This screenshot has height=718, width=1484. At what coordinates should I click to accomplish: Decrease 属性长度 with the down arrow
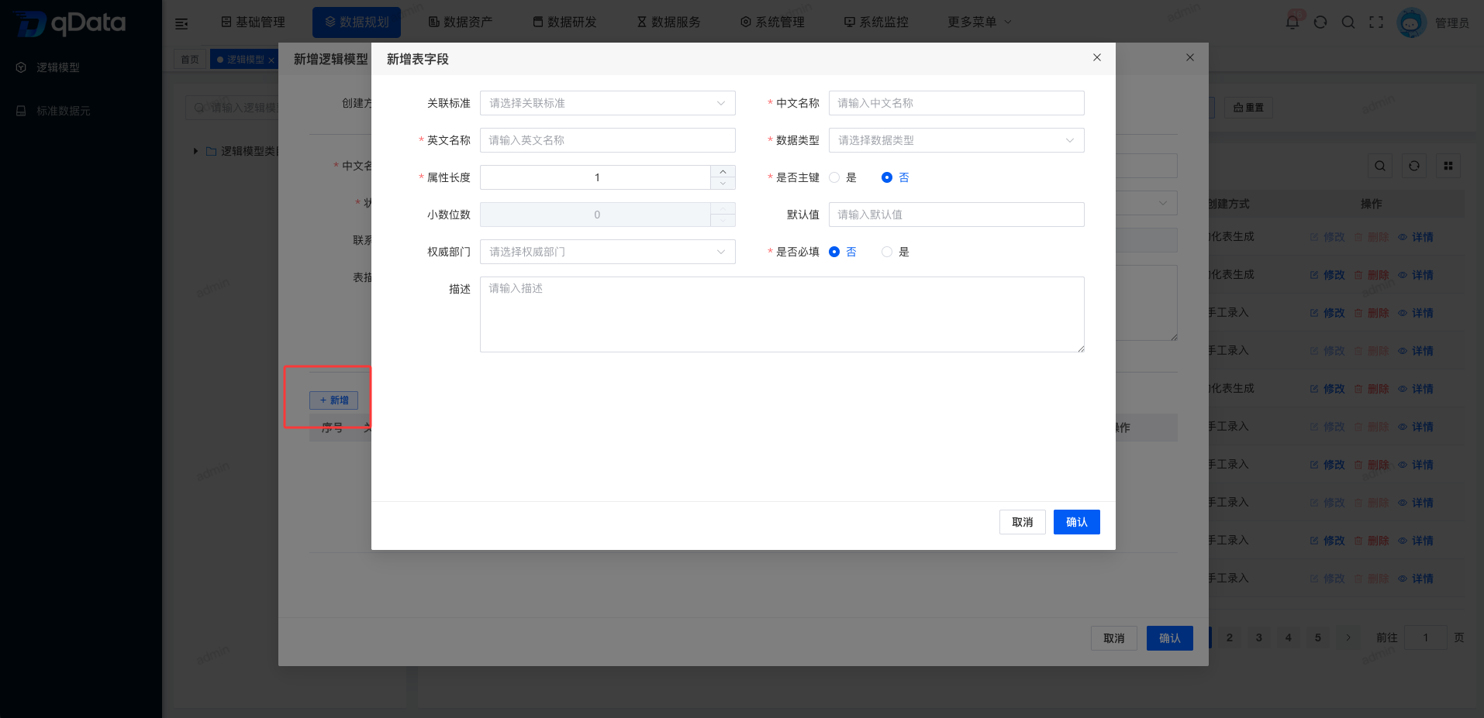[723, 184]
